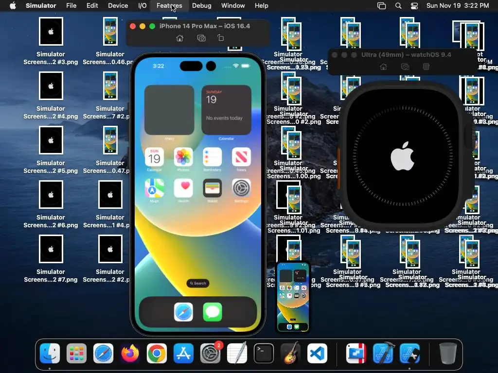Viewport: 498px width, 373px height.
Task: Open Launchpad from the Dock
Action: [x=76, y=353]
